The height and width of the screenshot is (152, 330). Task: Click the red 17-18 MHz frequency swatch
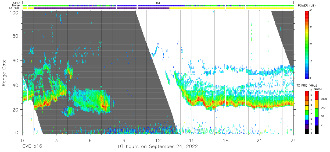click(307, 93)
